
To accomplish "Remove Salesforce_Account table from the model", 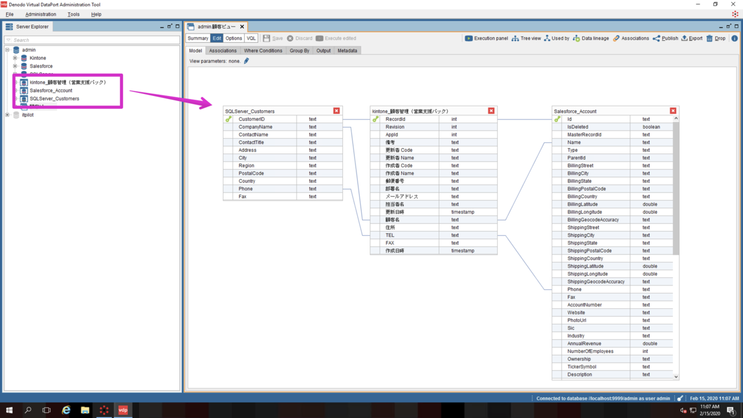I will (673, 111).
